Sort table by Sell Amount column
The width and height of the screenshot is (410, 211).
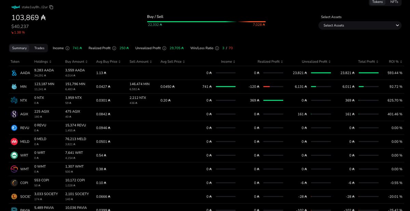141,62
